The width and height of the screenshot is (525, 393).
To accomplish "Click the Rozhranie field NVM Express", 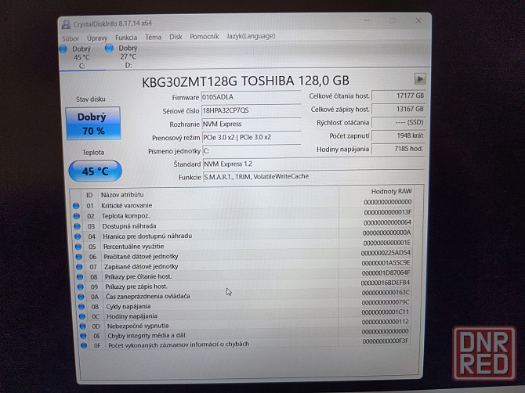I will tap(252, 124).
